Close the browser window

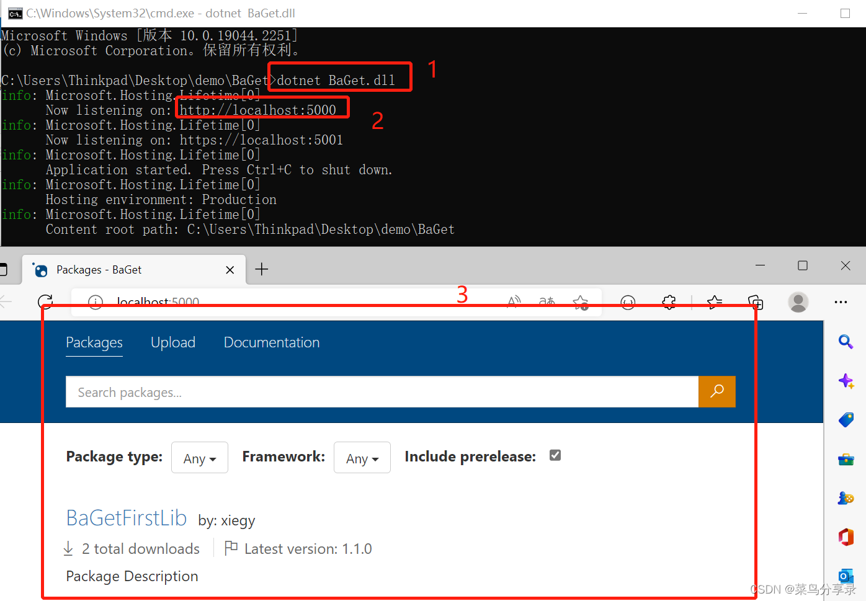[x=846, y=265]
